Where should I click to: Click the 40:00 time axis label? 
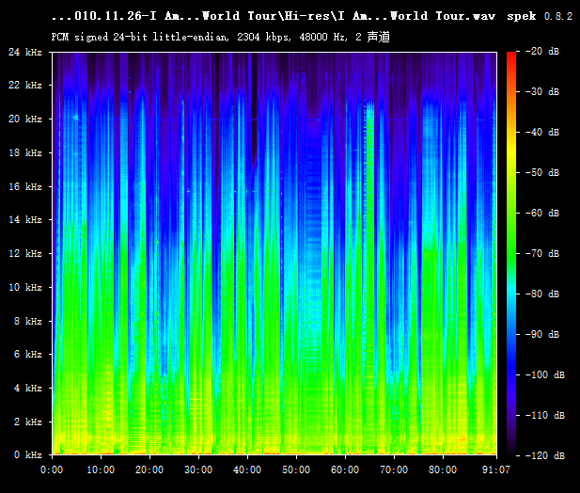click(247, 470)
